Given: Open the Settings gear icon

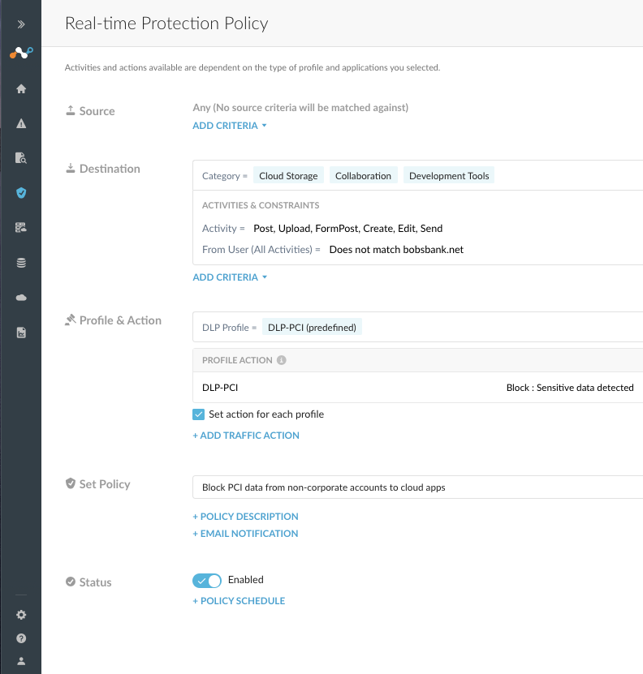Looking at the screenshot, I should [x=21, y=615].
